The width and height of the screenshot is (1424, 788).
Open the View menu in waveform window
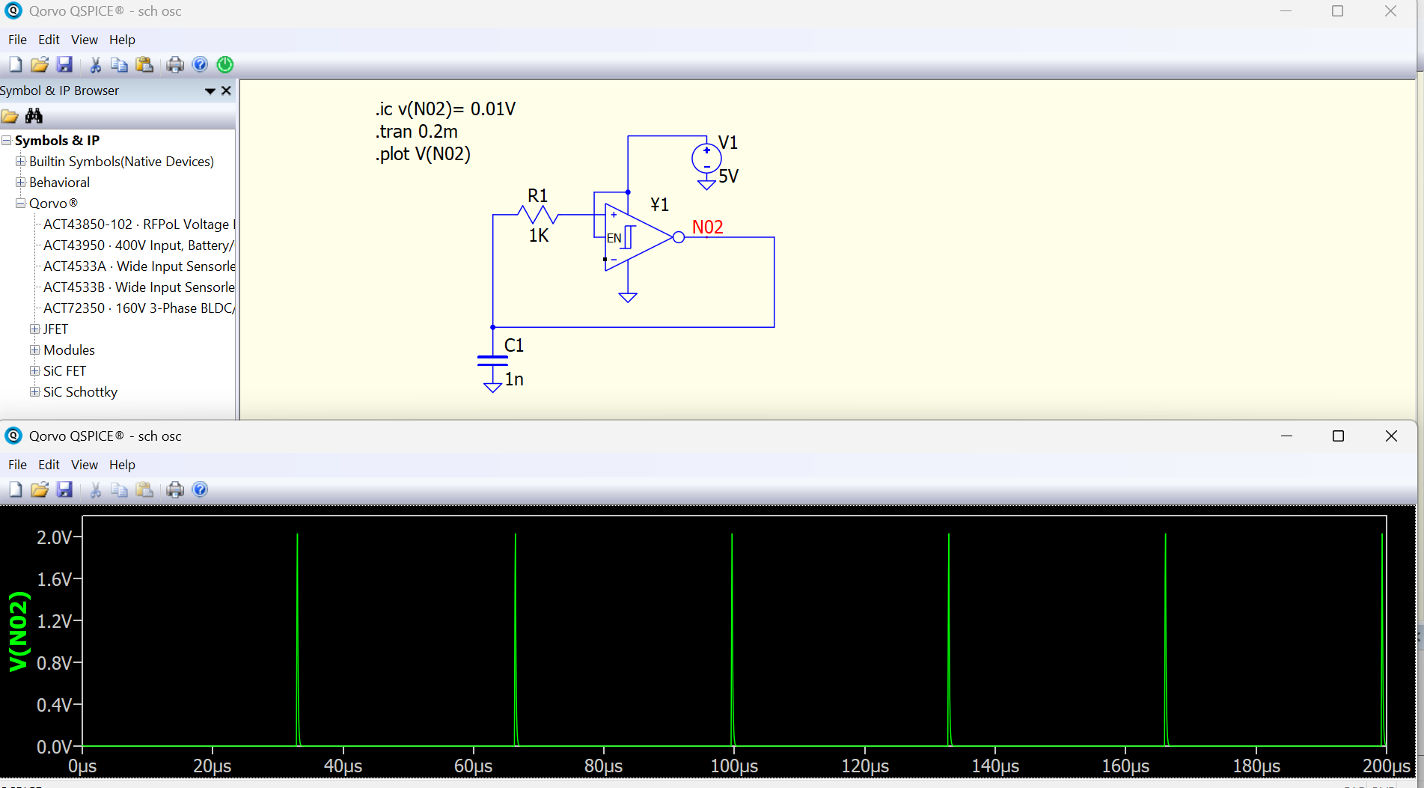[84, 465]
